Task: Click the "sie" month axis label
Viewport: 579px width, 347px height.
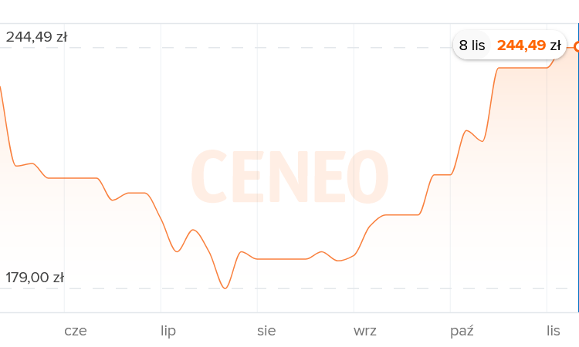Action: (x=266, y=331)
